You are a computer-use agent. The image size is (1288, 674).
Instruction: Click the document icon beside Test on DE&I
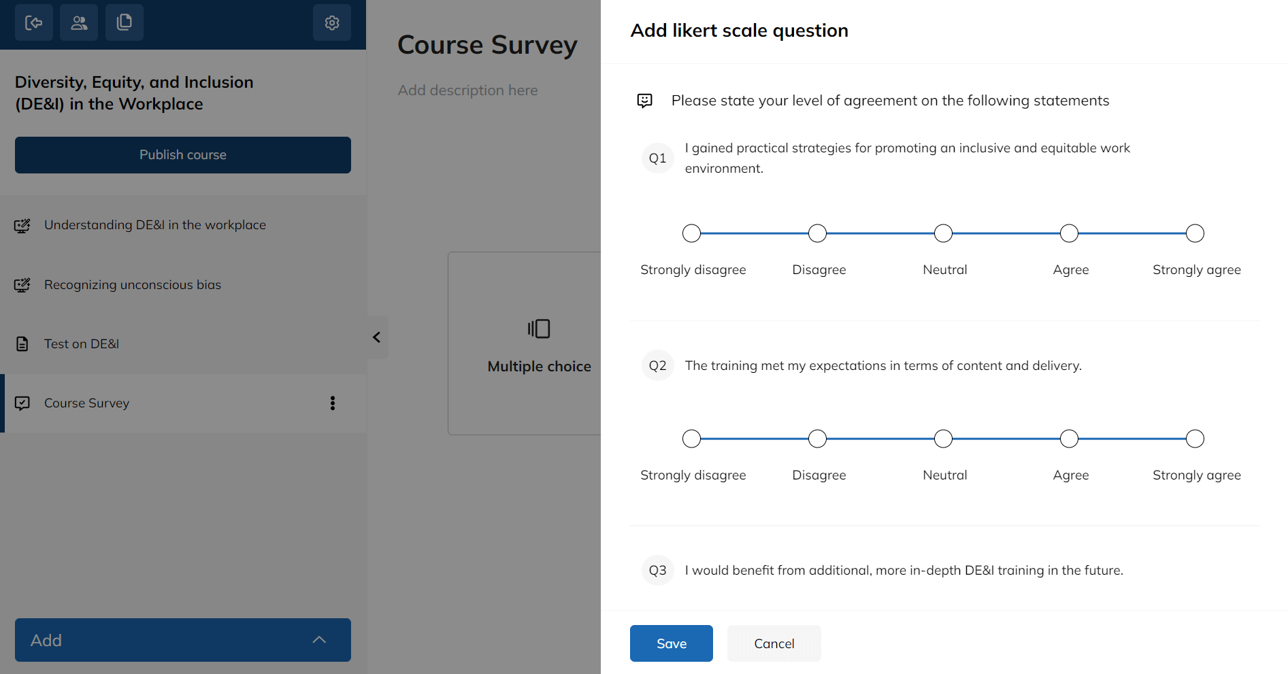click(22, 343)
